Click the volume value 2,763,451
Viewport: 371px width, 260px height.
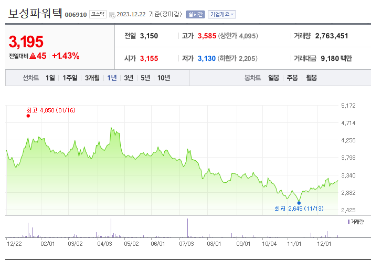tap(332, 36)
